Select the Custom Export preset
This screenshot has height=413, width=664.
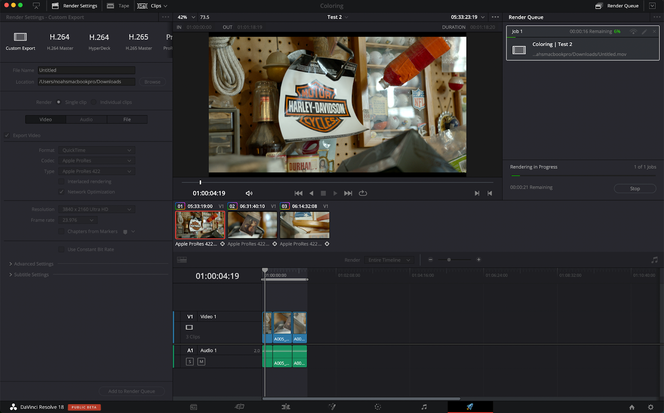coord(20,41)
